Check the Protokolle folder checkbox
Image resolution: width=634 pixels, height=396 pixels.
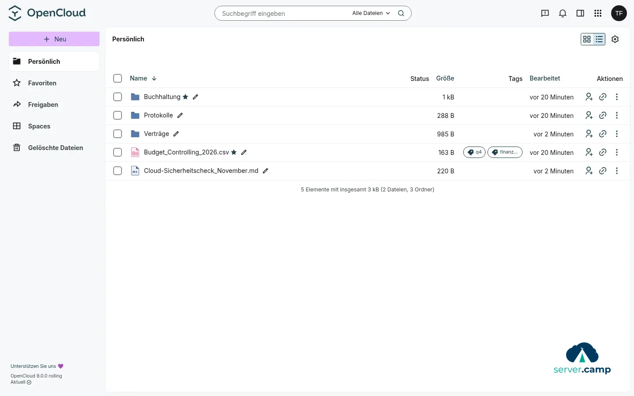pyautogui.click(x=118, y=115)
